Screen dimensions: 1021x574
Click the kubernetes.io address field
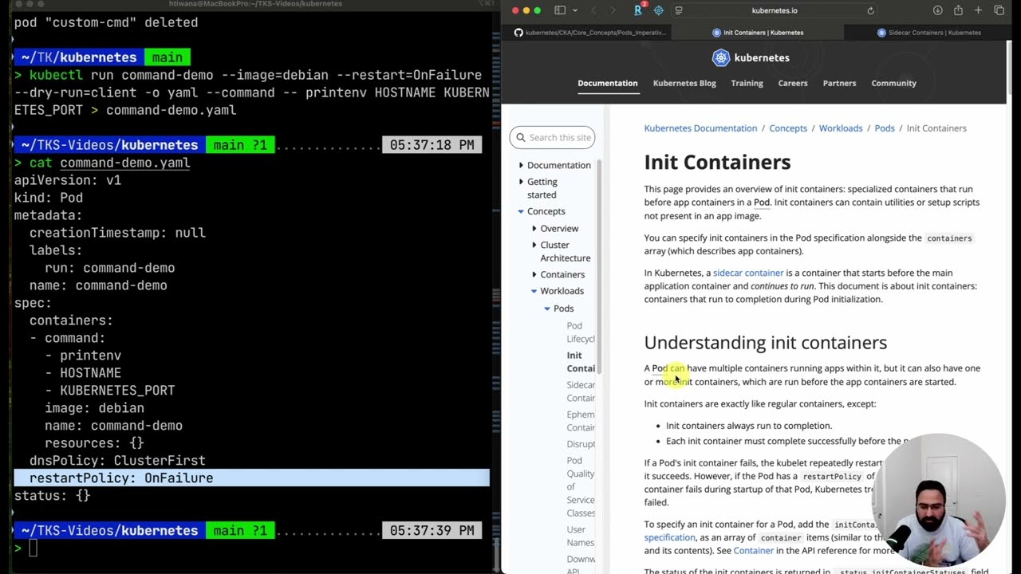[774, 10]
